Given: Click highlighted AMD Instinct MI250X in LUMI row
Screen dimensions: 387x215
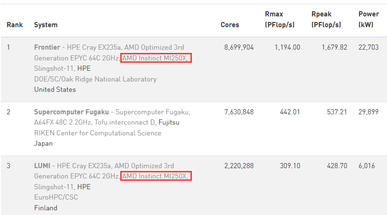Looking at the screenshot, I should click(x=156, y=177).
